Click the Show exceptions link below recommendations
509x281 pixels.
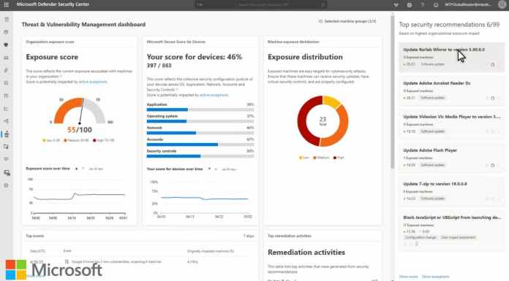coord(435,277)
